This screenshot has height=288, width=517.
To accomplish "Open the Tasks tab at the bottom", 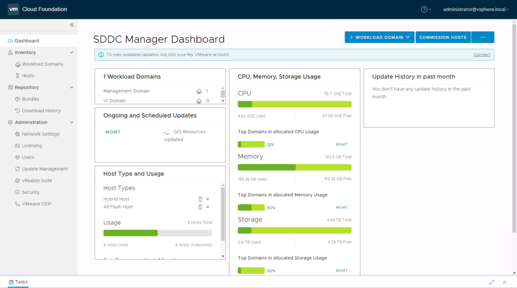I will (x=18, y=282).
